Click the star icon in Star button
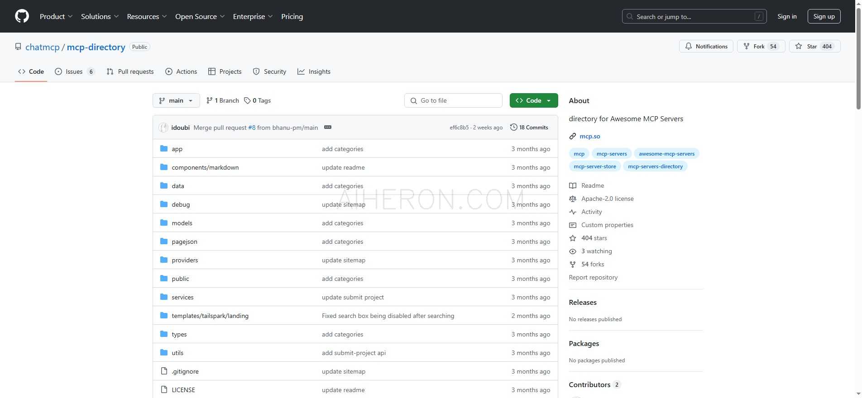Viewport: 862px width, 398px height. coord(799,46)
